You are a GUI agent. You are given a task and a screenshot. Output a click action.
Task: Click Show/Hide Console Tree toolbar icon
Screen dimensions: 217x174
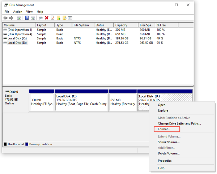pos(19,18)
